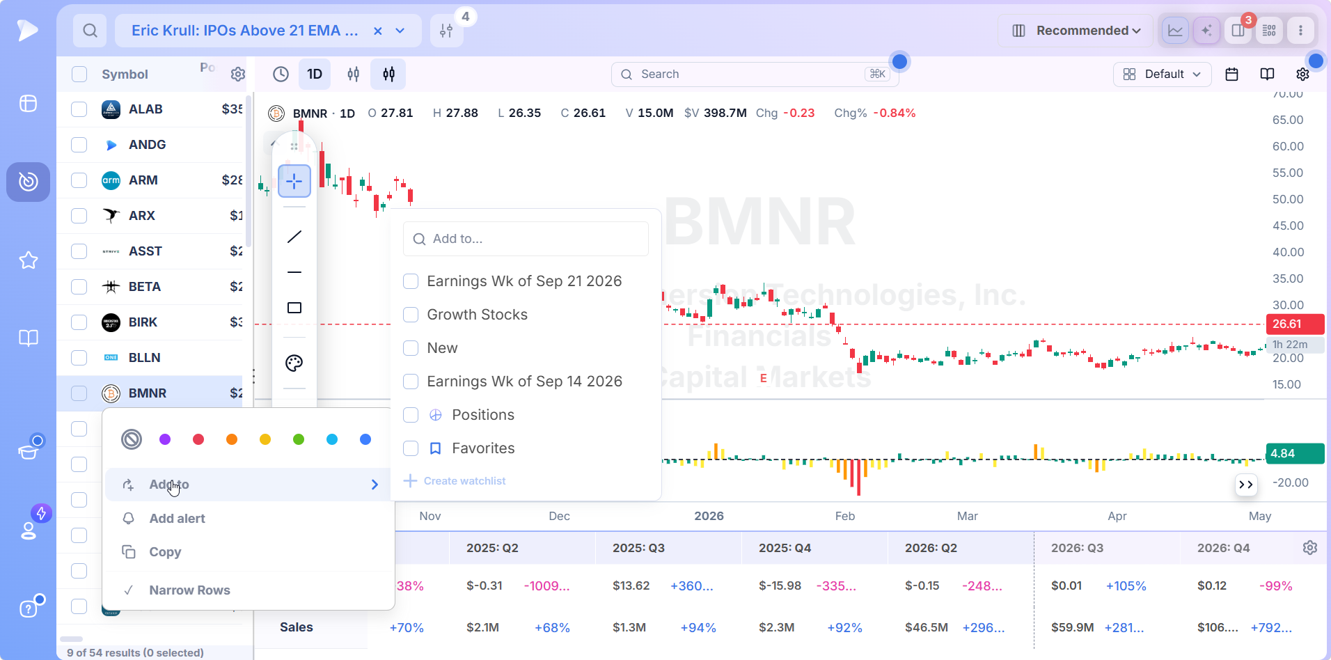Tick the ALAB row checkbox

point(79,109)
